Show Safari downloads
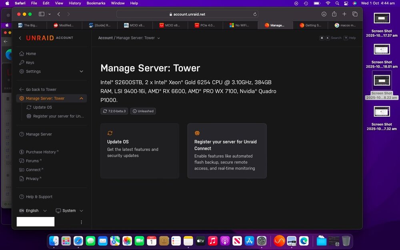 [x=324, y=14]
